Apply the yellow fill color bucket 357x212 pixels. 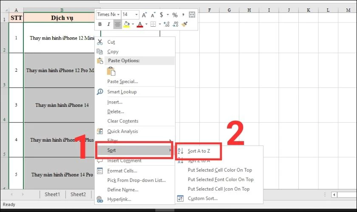coord(127,24)
